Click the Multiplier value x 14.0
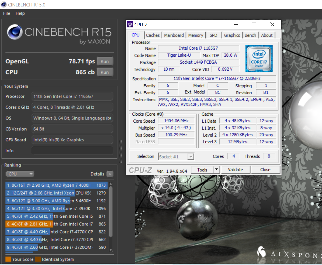 (176, 128)
